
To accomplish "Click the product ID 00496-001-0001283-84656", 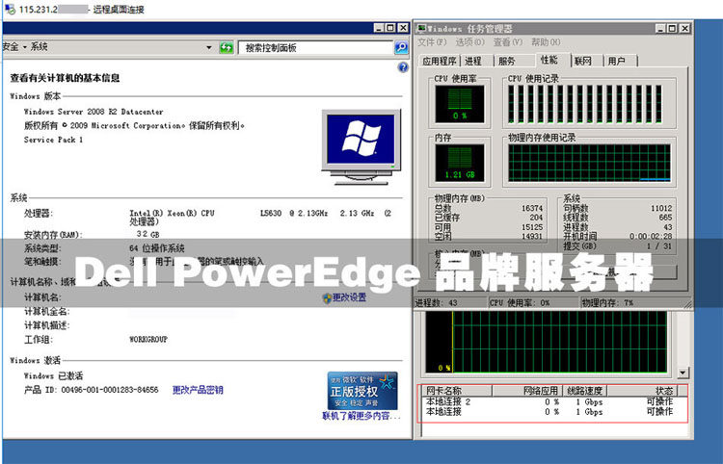I will (x=110, y=390).
